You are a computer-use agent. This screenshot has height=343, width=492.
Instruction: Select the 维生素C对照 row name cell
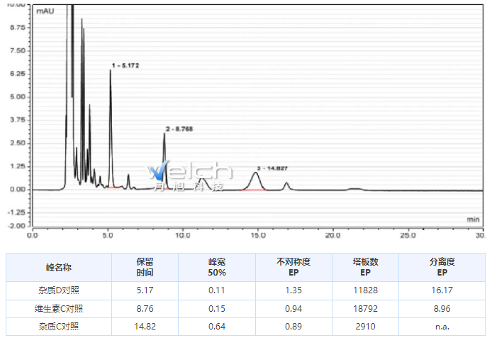59,309
